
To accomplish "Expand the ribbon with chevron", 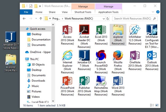I will tap(153, 12).
